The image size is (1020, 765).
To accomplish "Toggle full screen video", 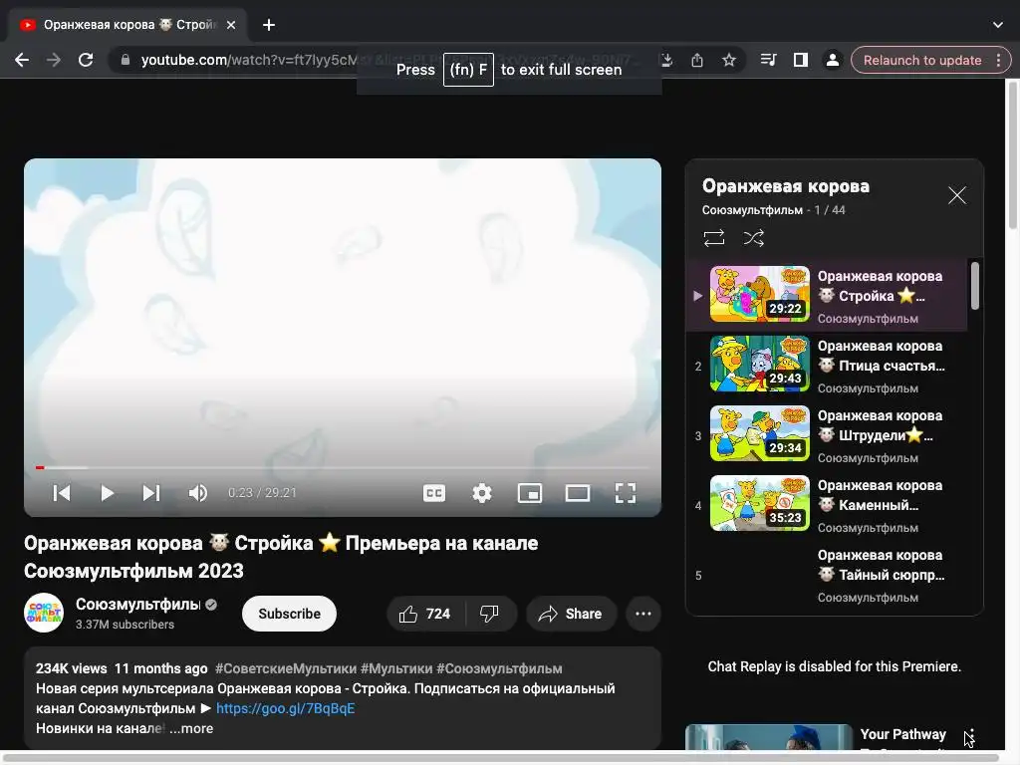I will click(626, 493).
